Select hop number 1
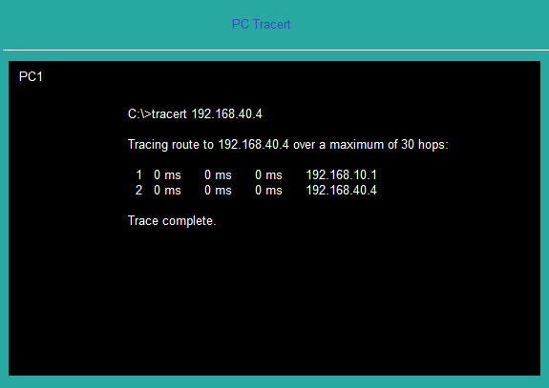Screen dimensions: 549x388 click(139, 174)
